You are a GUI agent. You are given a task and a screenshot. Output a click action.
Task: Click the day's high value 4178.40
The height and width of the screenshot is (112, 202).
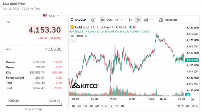[x=55, y=101]
